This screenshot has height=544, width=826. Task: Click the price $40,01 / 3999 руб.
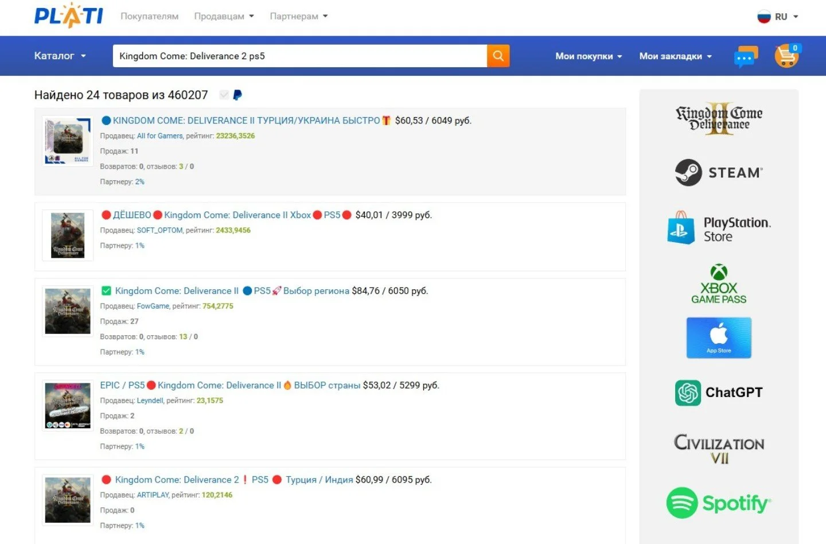(x=393, y=215)
